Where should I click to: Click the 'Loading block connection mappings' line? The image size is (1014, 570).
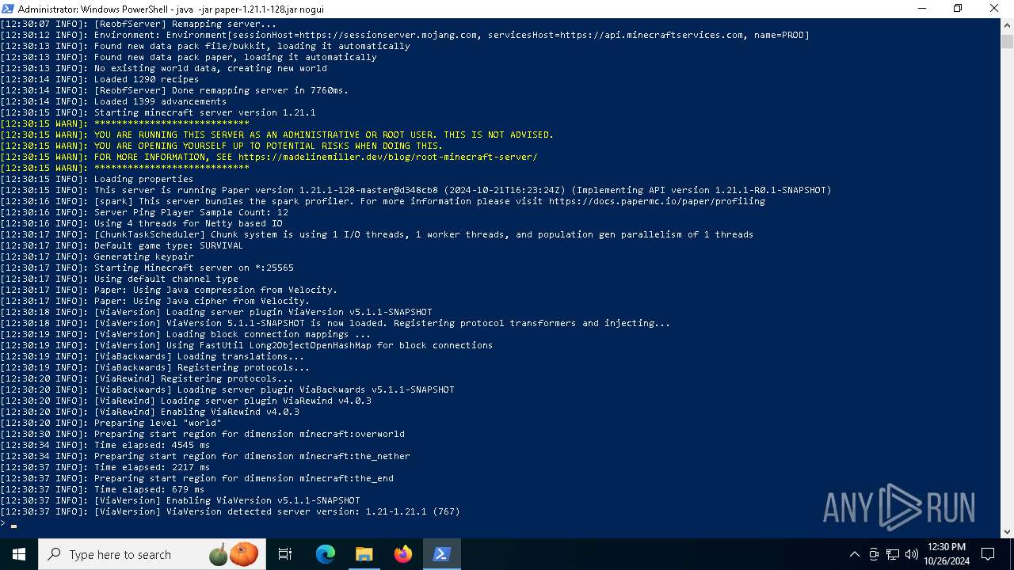(x=185, y=334)
